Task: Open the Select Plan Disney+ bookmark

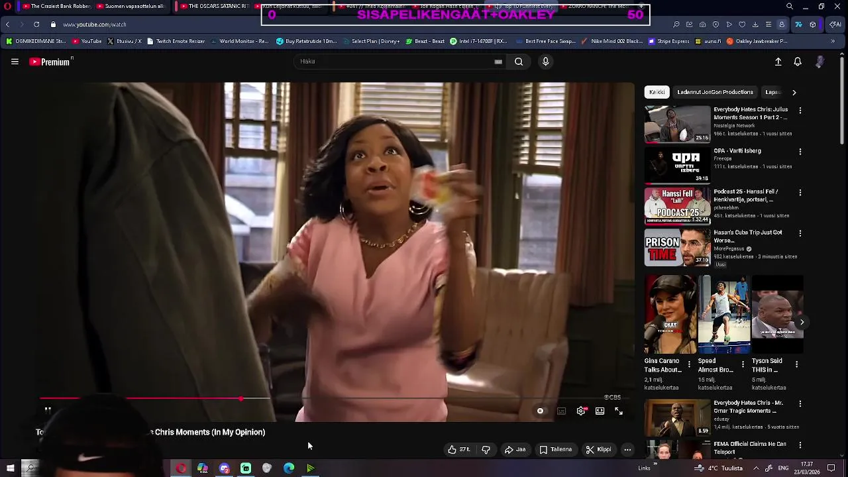Action: (371, 41)
